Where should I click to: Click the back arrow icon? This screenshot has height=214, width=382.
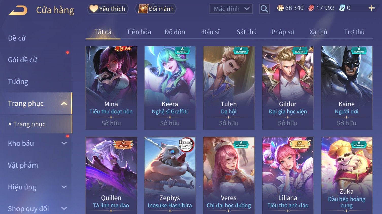coord(18,10)
